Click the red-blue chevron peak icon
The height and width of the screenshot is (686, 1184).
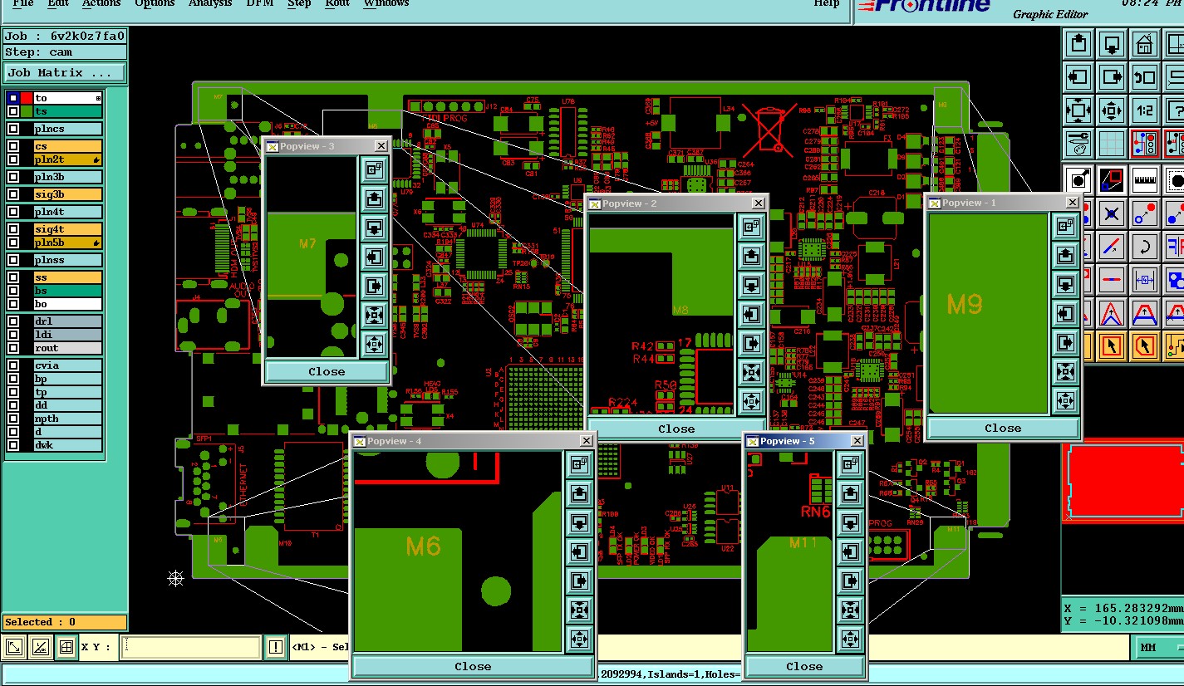(1112, 313)
